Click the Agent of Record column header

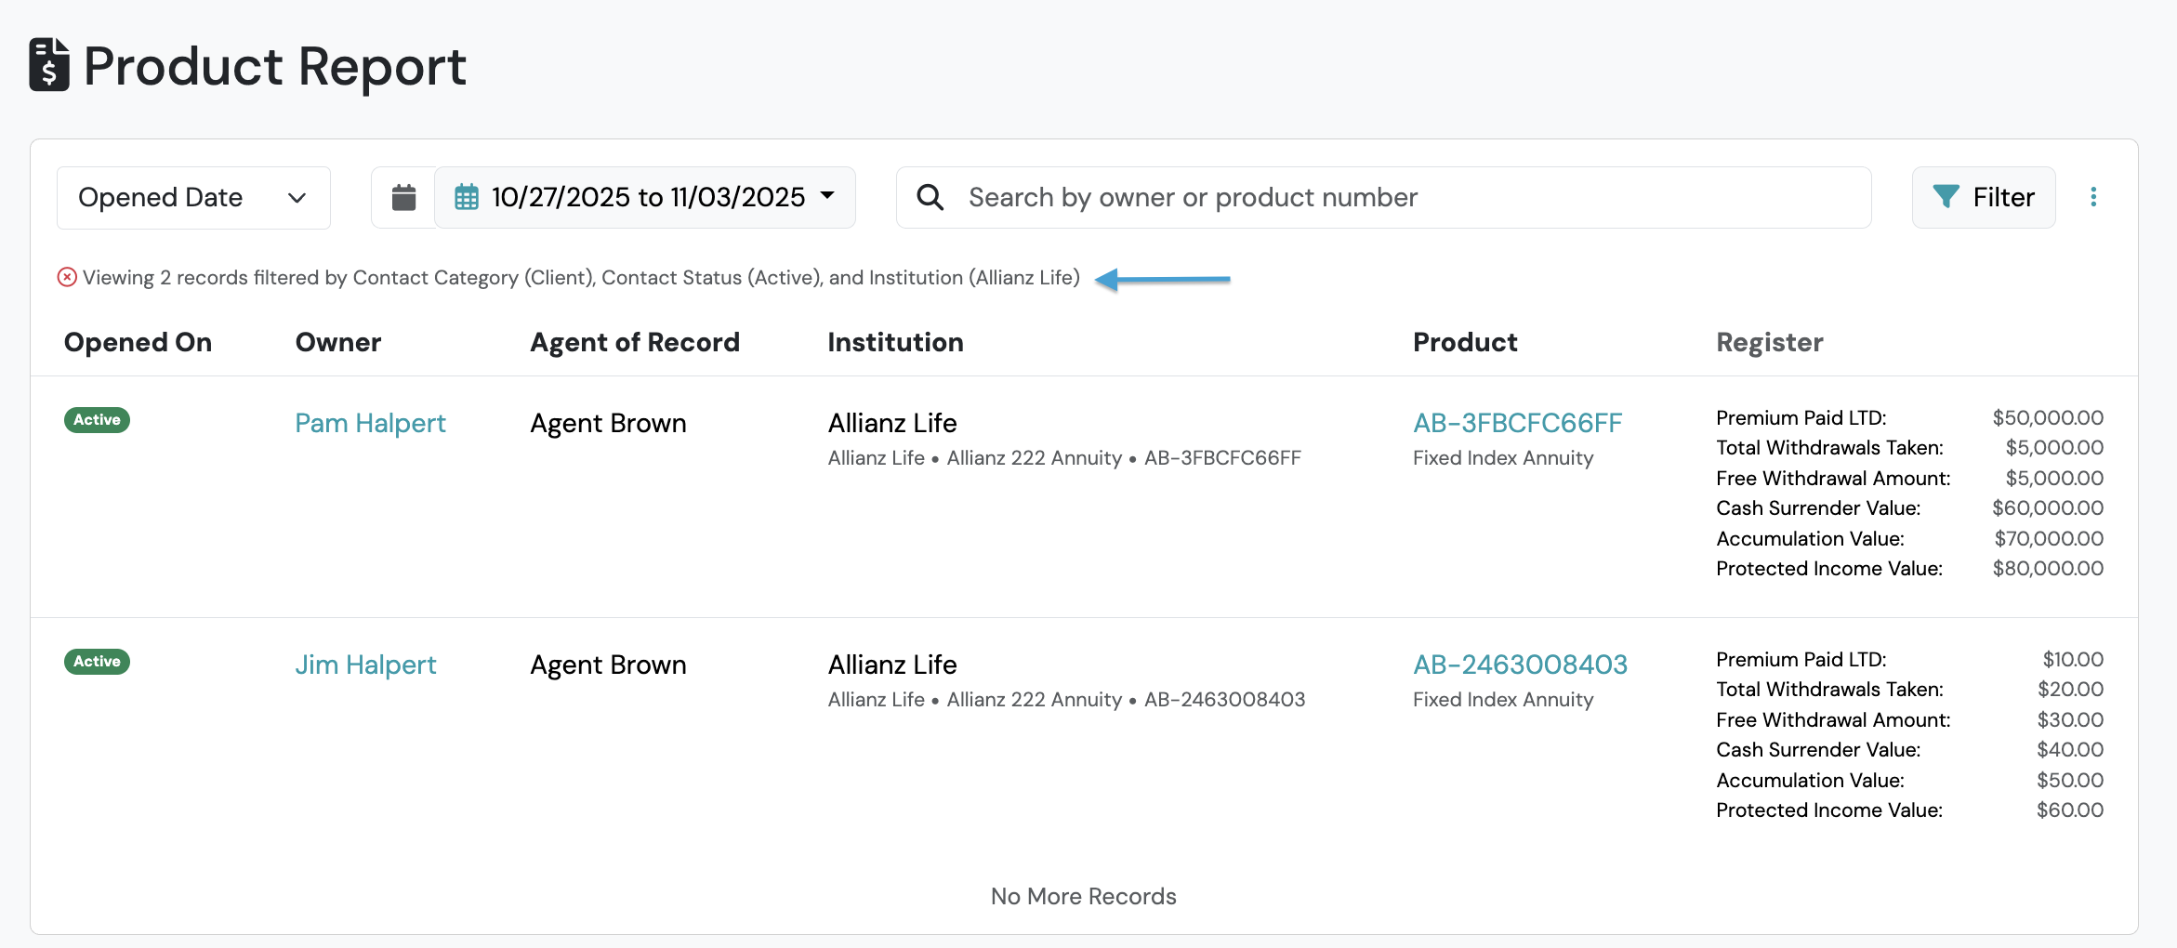(x=635, y=342)
